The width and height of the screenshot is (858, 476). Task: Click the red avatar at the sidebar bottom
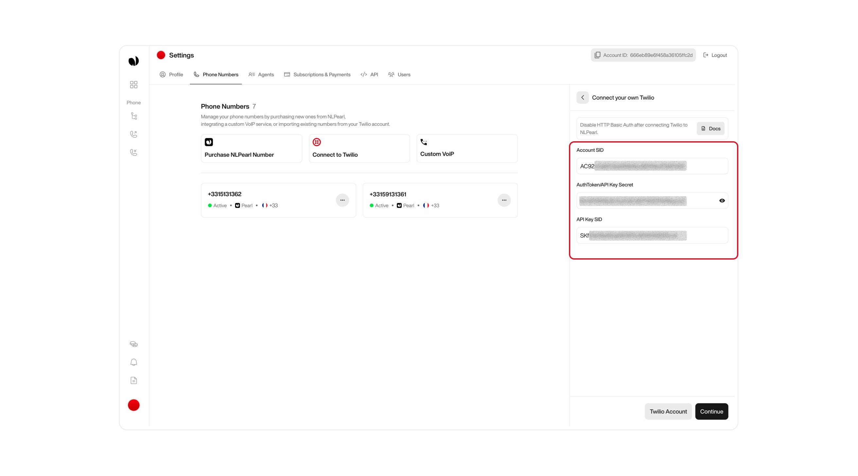point(133,405)
